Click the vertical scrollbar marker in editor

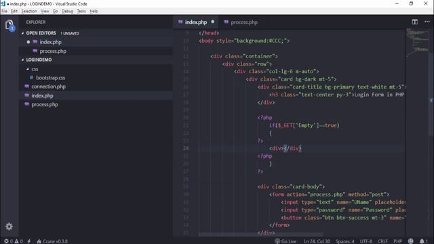[x=431, y=100]
